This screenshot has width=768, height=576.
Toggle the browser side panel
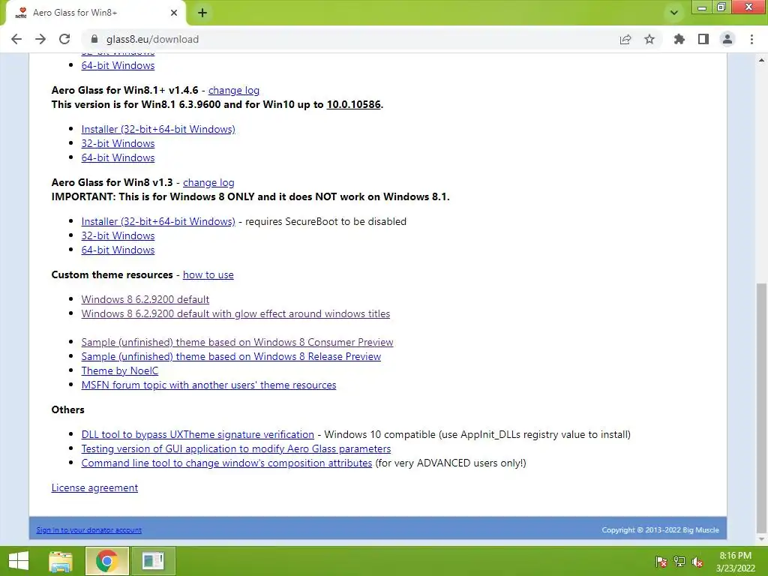coord(703,39)
